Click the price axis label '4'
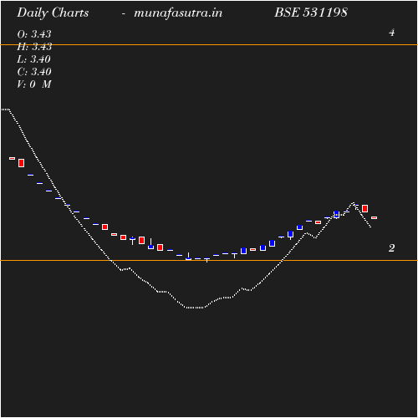 click(x=392, y=33)
